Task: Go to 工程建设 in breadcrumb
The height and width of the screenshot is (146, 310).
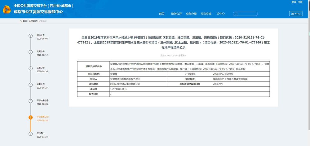Action: tap(33, 21)
